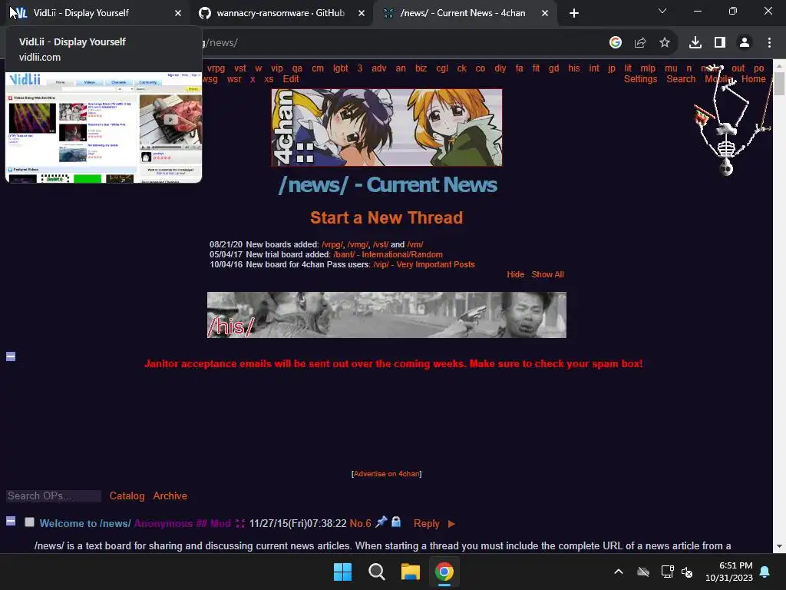Viewport: 786px width, 590px height.
Task: Close the wannacry-ransomware GitHub tab
Action: point(362,14)
